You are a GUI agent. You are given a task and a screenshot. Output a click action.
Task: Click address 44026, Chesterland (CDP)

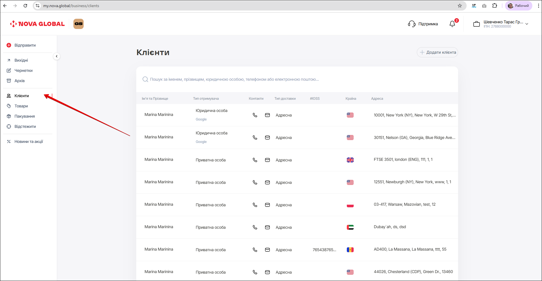413,272
